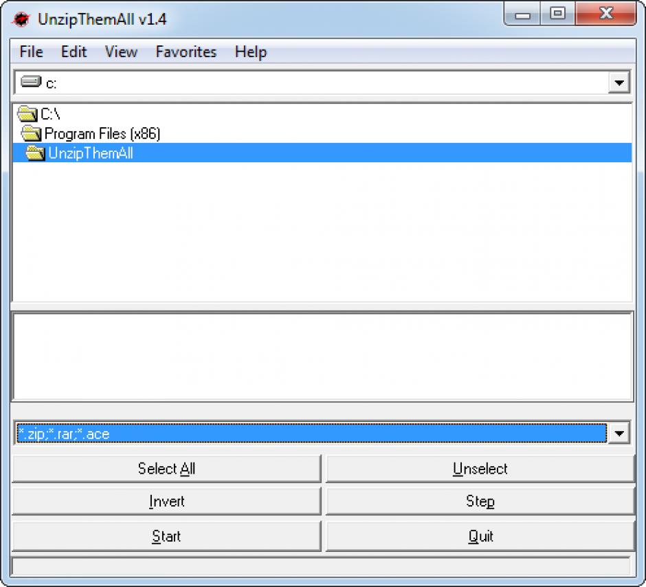Click the Quit button
646x587 pixels.
coord(480,536)
